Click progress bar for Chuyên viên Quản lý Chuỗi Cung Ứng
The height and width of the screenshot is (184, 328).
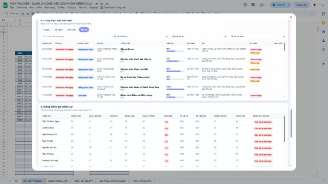point(175,89)
